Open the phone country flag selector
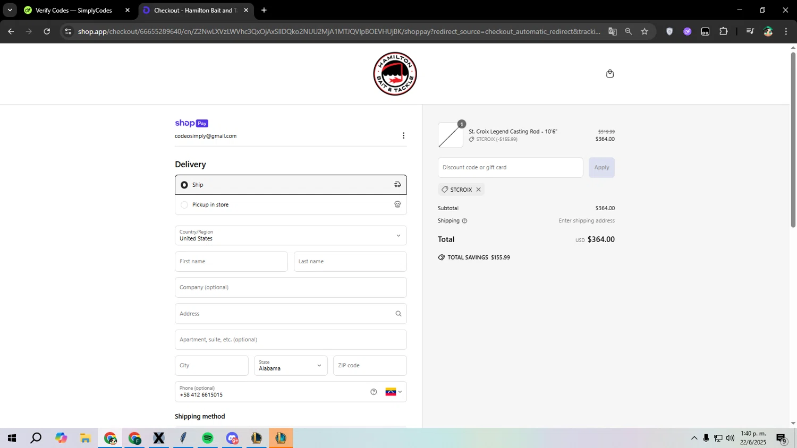797x448 pixels. pos(393,392)
